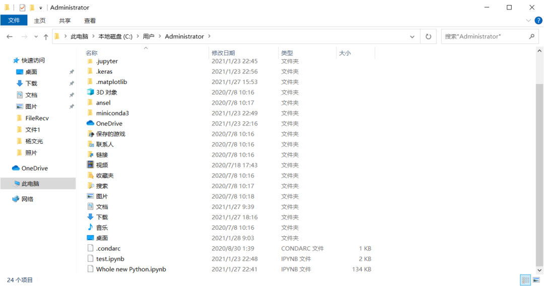Click the back navigation arrow
544x286 pixels.
[10, 36]
